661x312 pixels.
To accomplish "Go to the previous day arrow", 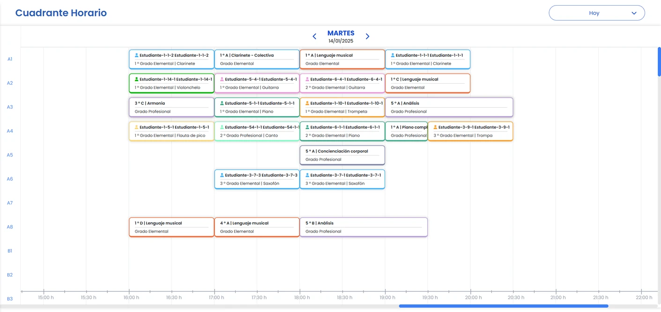I will click(x=314, y=36).
